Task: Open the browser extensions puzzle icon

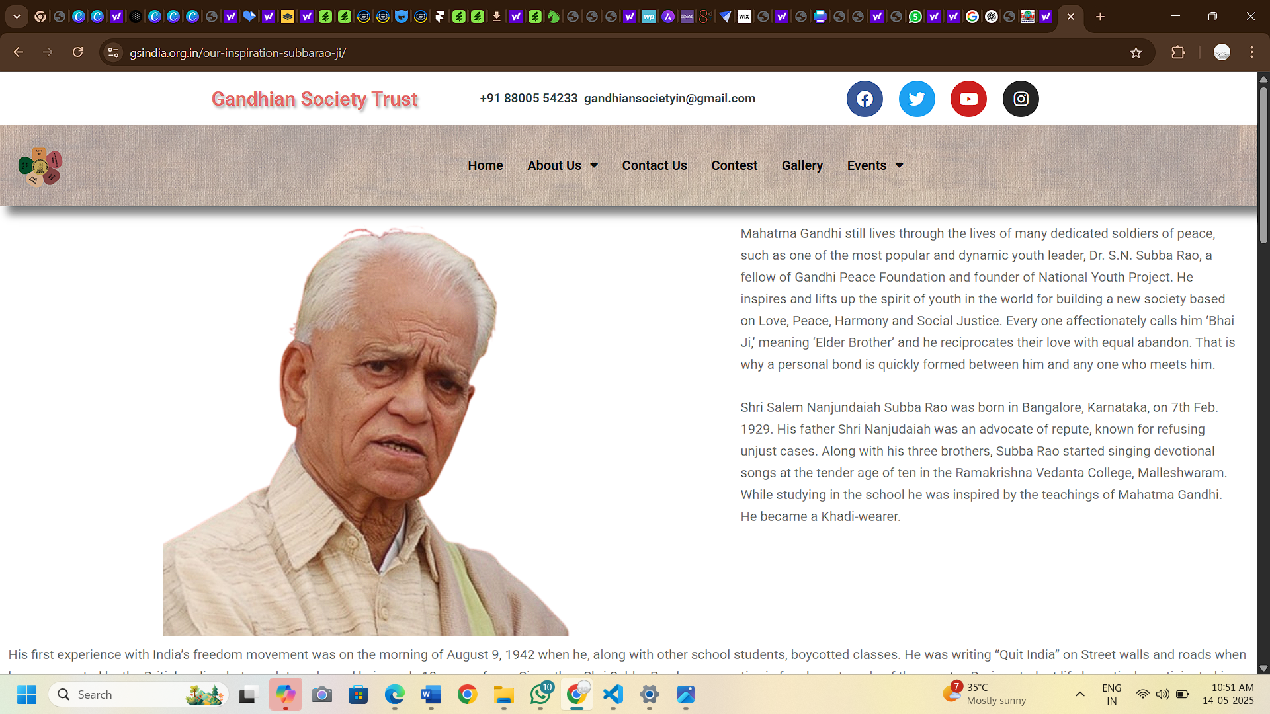Action: click(1178, 53)
